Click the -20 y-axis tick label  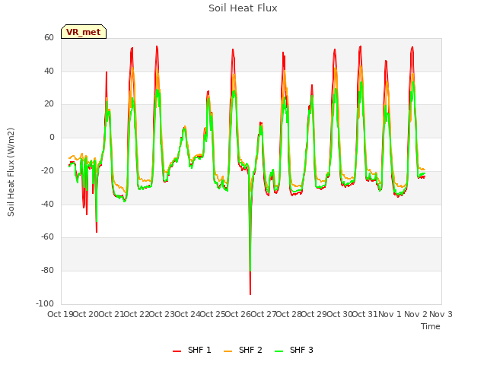click(47, 170)
